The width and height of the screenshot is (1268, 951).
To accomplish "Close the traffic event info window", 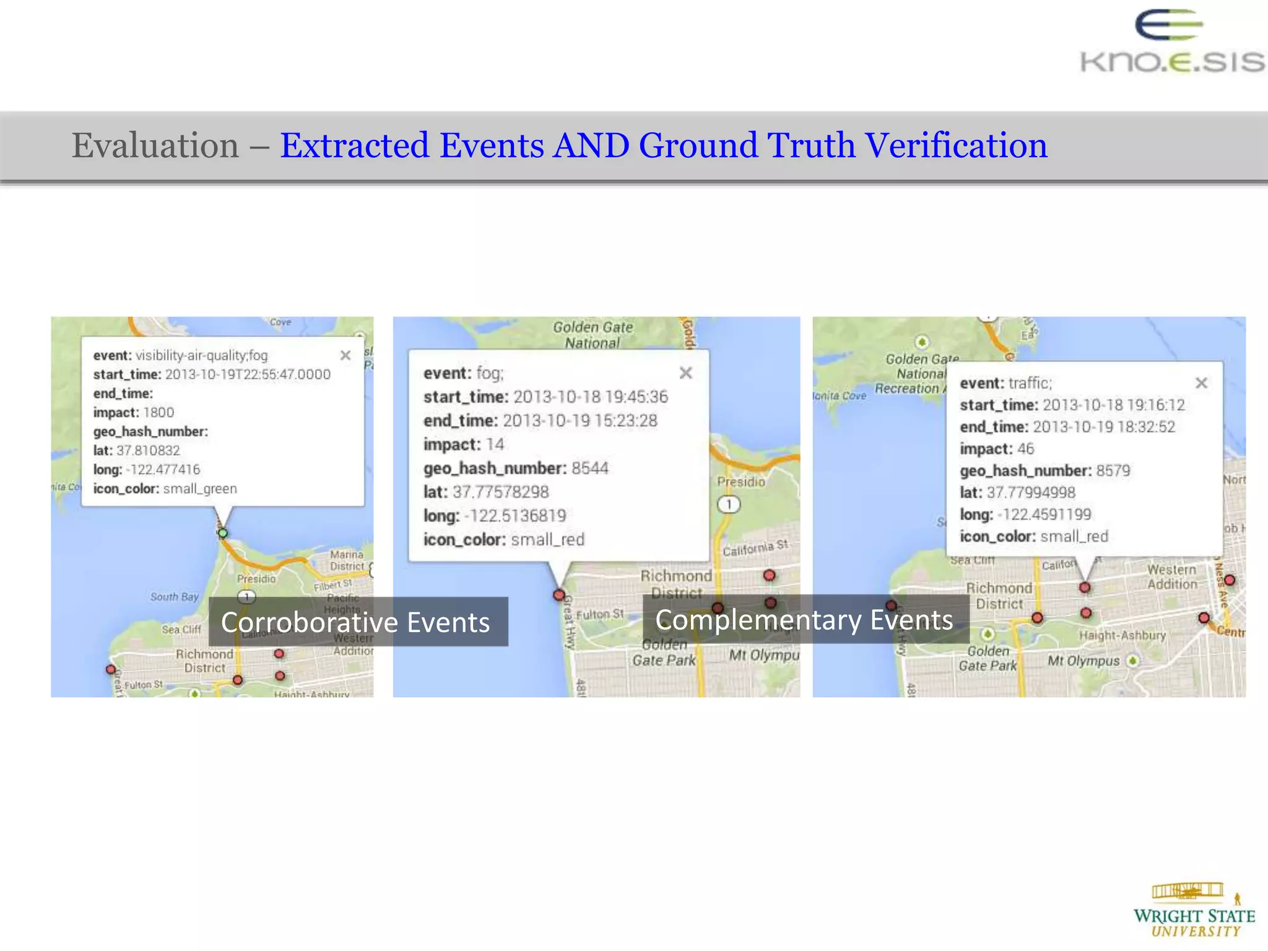I will (x=1201, y=383).
